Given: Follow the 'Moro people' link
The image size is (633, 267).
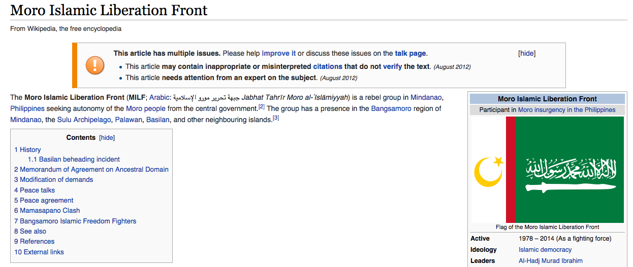Looking at the screenshot, I should point(146,108).
